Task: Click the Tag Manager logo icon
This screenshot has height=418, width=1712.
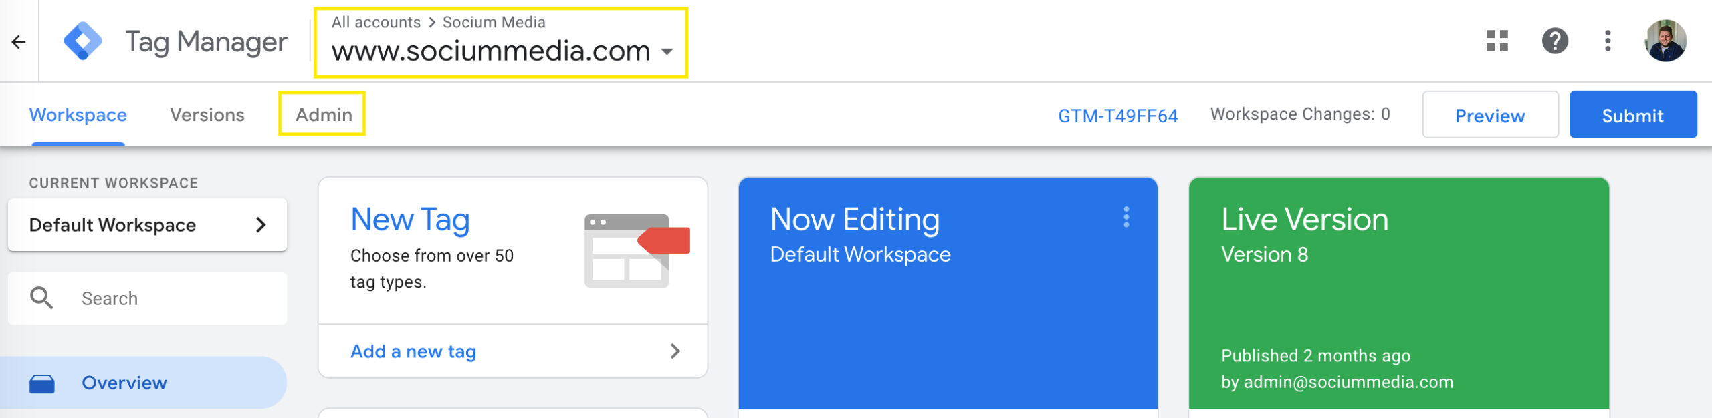Action: tap(82, 41)
